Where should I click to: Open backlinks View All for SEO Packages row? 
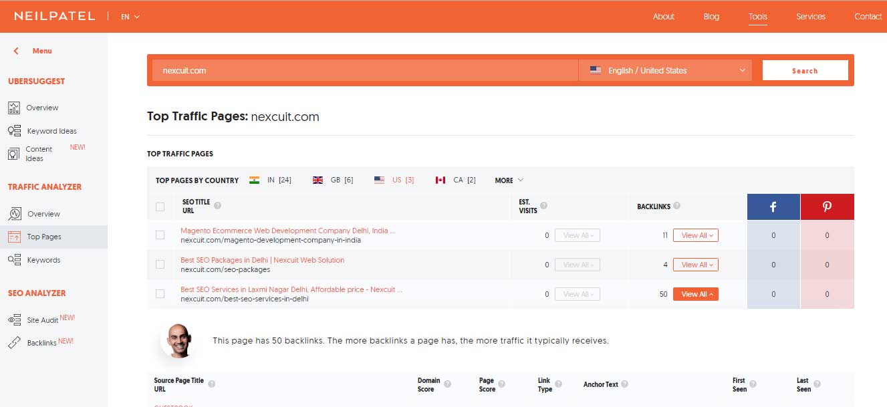pyautogui.click(x=696, y=265)
